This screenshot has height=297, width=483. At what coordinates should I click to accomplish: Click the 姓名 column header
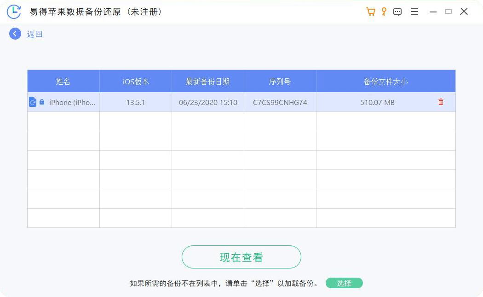coord(63,82)
